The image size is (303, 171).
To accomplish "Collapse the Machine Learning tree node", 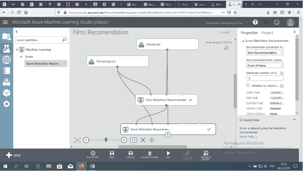I will [17, 50].
